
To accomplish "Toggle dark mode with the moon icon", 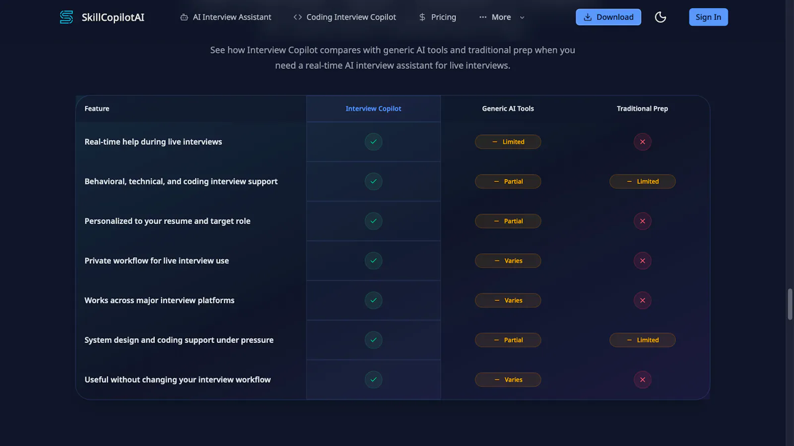I will pos(661,17).
